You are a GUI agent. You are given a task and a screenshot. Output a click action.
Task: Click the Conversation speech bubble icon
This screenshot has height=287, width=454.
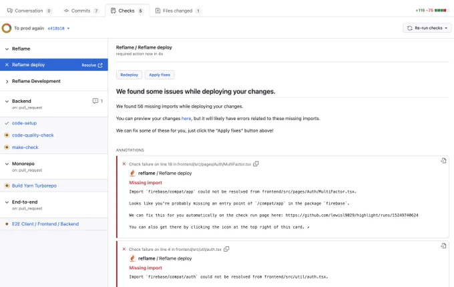pos(10,11)
